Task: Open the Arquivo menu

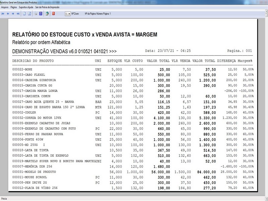Action: [5, 6]
